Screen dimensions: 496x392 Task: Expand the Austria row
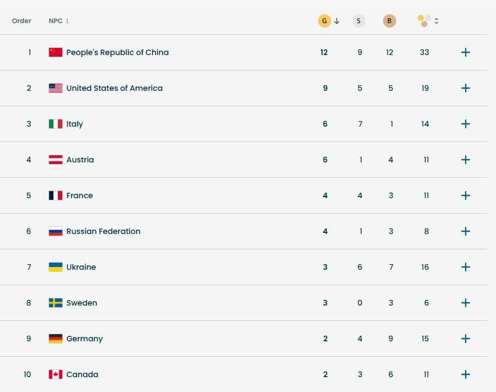click(x=466, y=160)
